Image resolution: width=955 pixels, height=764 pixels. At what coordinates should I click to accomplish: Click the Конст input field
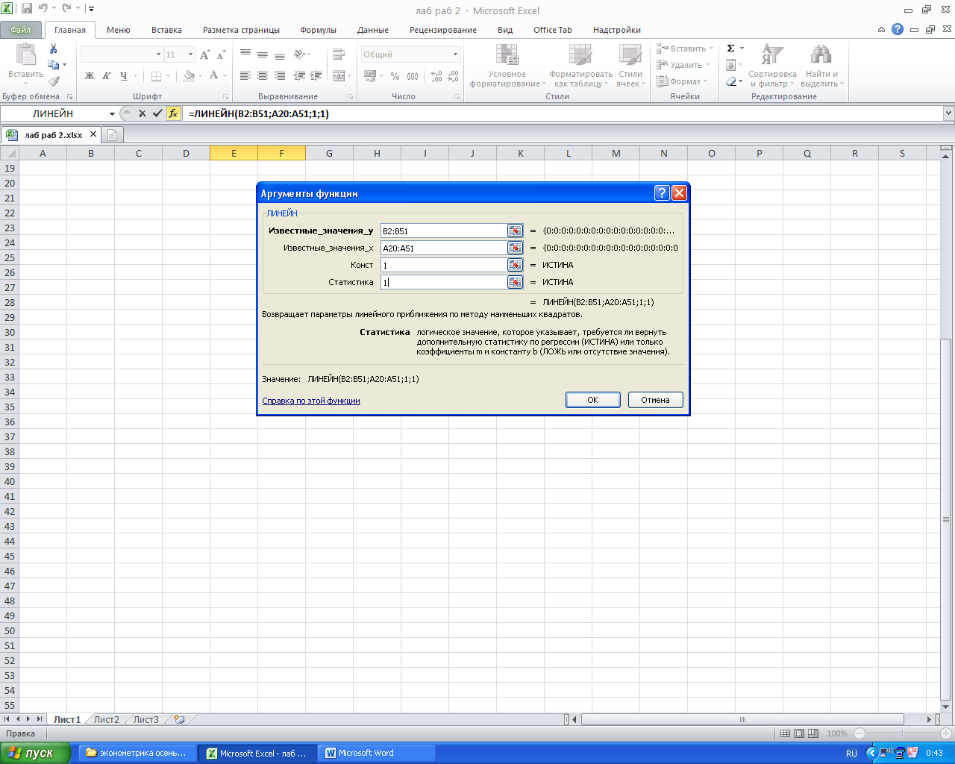tap(443, 265)
